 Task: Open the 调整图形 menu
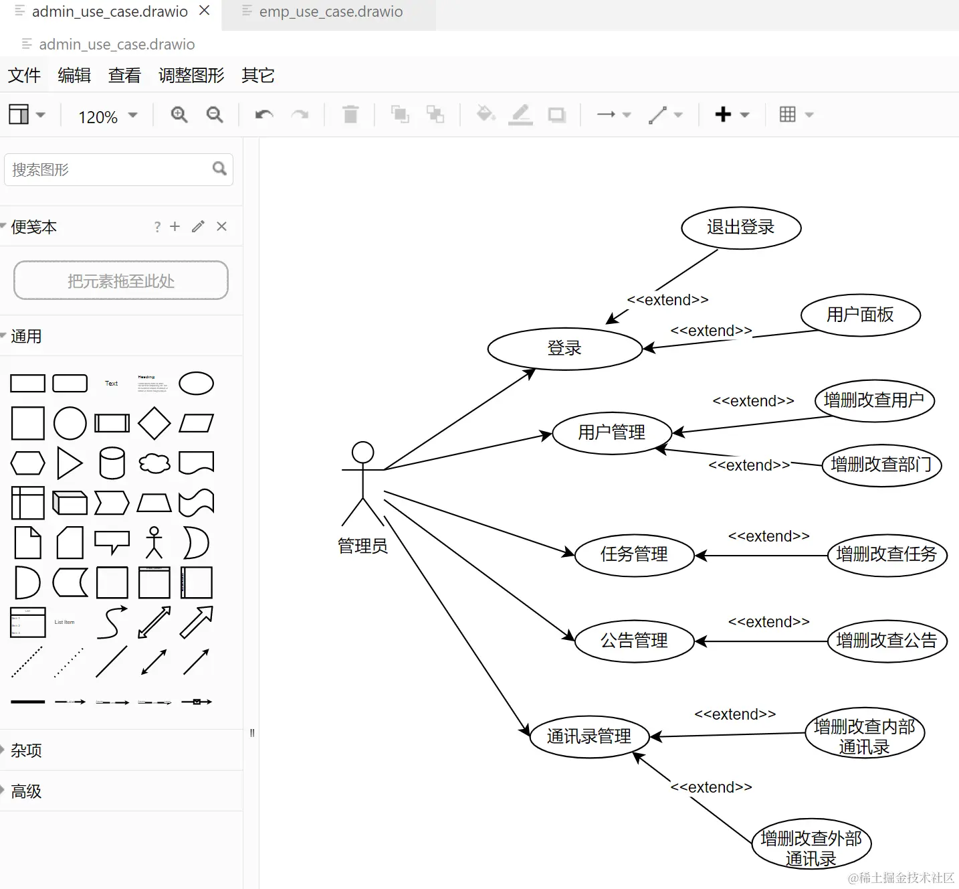(x=191, y=75)
